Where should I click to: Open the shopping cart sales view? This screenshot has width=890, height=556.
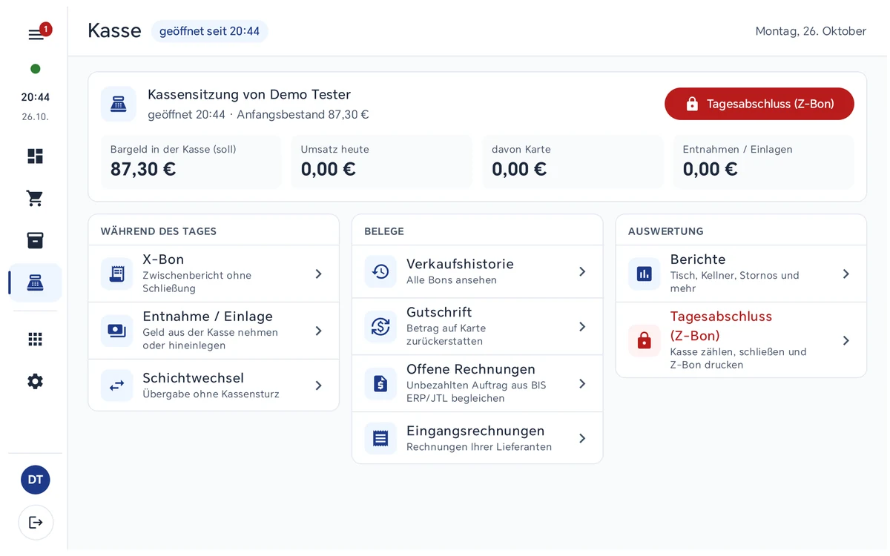[35, 199]
